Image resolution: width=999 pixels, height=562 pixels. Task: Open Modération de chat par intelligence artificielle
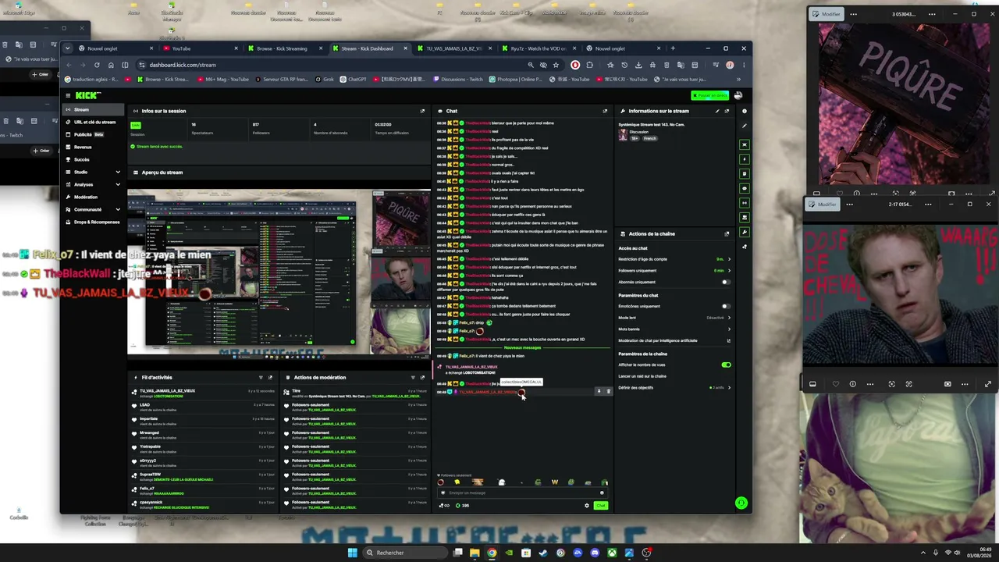674,340
